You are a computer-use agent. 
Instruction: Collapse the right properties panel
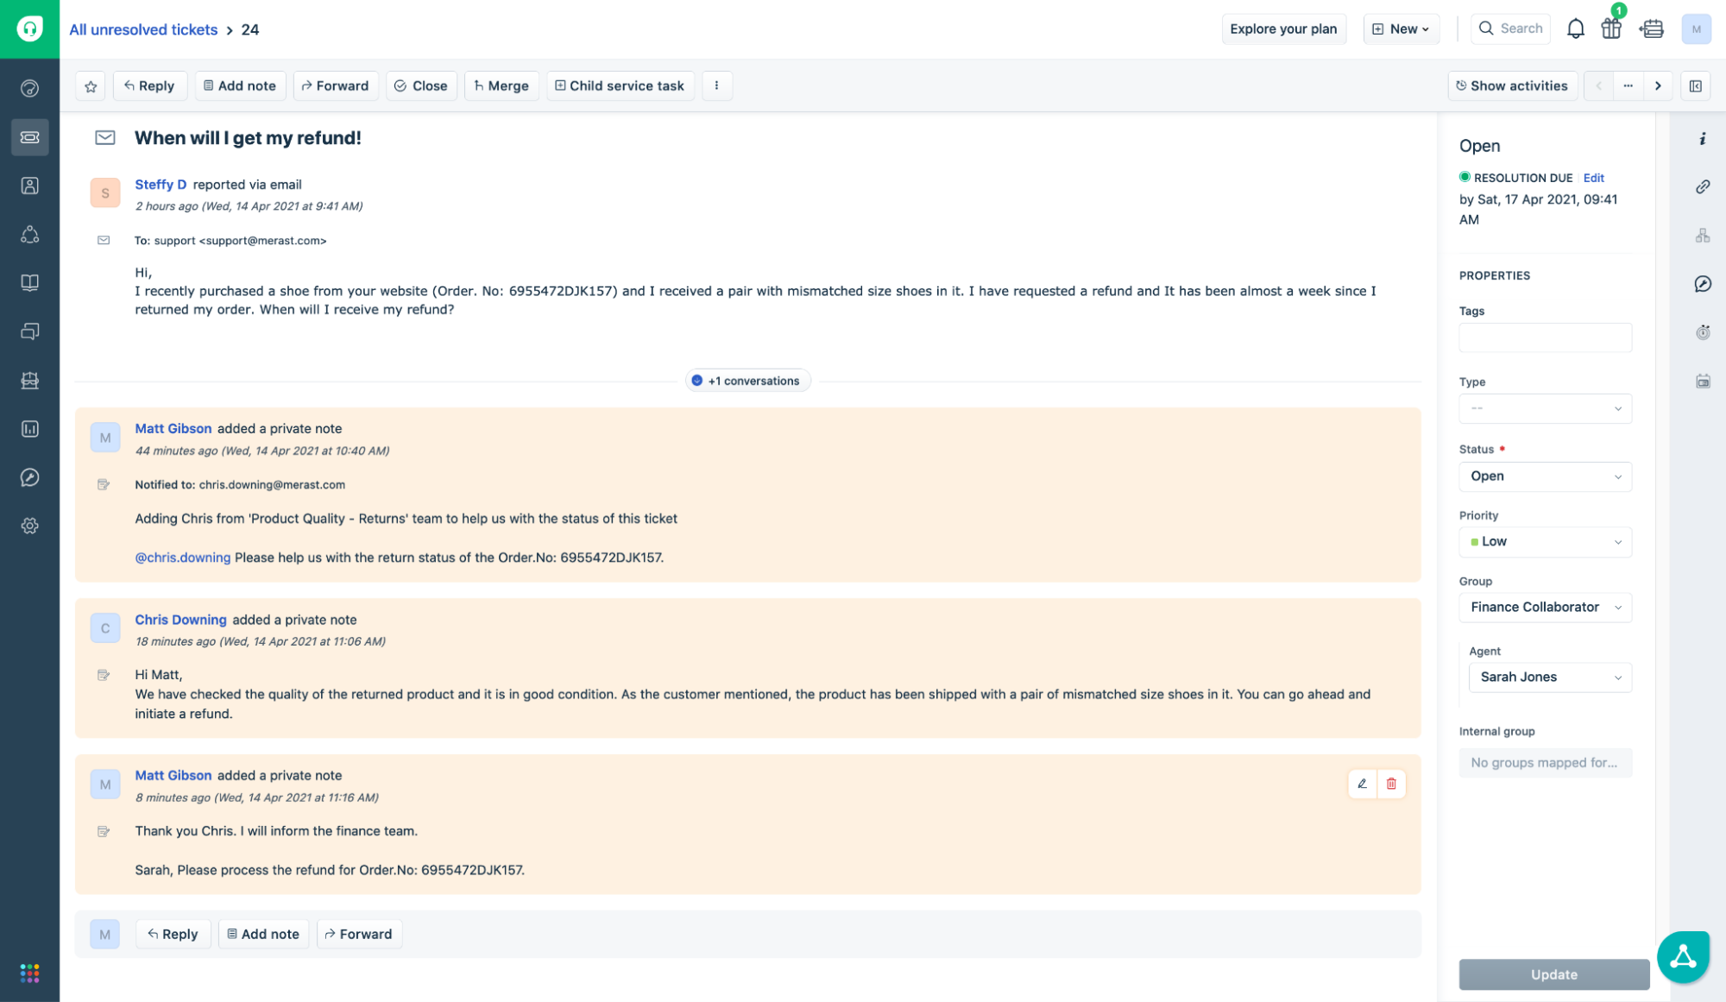click(1697, 85)
